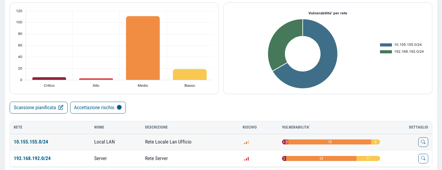
Task: Sort by the RETE column header
Action: (18, 127)
